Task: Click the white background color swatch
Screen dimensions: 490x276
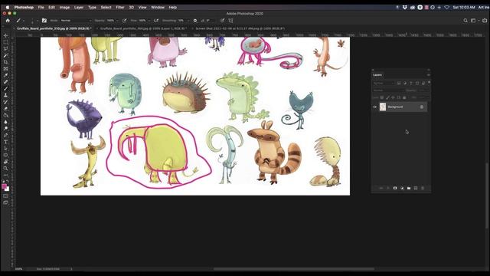Action: (8, 189)
